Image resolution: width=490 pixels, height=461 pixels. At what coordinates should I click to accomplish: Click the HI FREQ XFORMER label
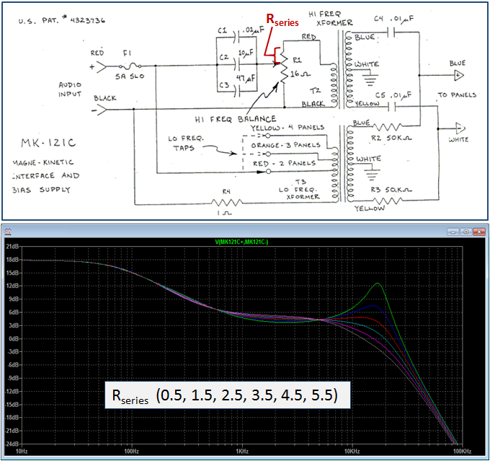331,18
